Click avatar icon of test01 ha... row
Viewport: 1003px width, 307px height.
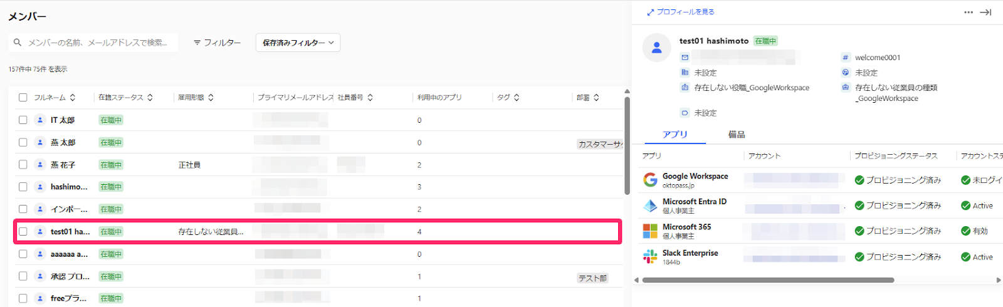pos(40,231)
